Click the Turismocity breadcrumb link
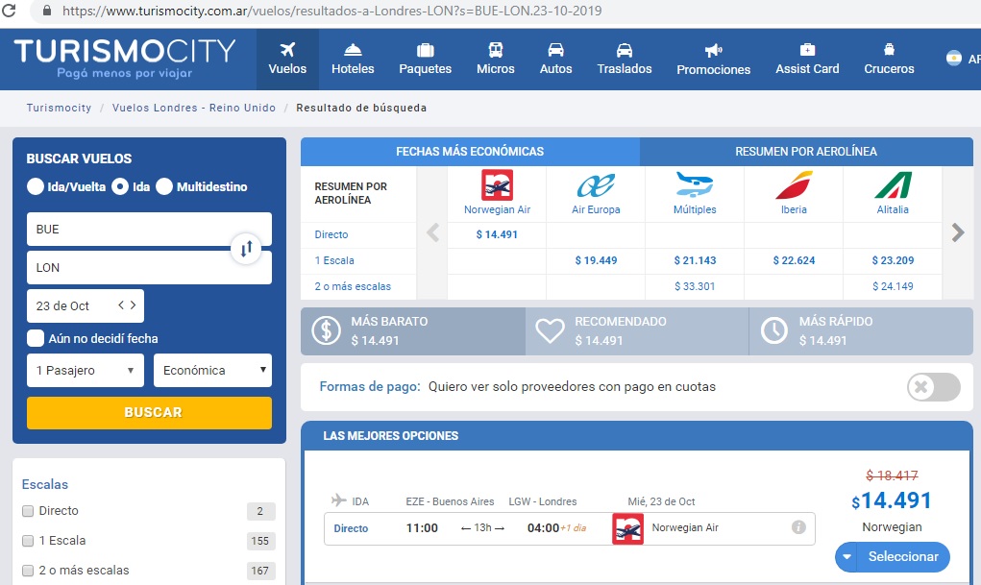 point(59,108)
